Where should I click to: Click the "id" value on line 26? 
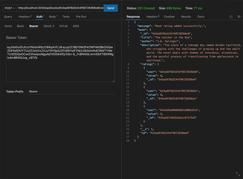point(169,133)
